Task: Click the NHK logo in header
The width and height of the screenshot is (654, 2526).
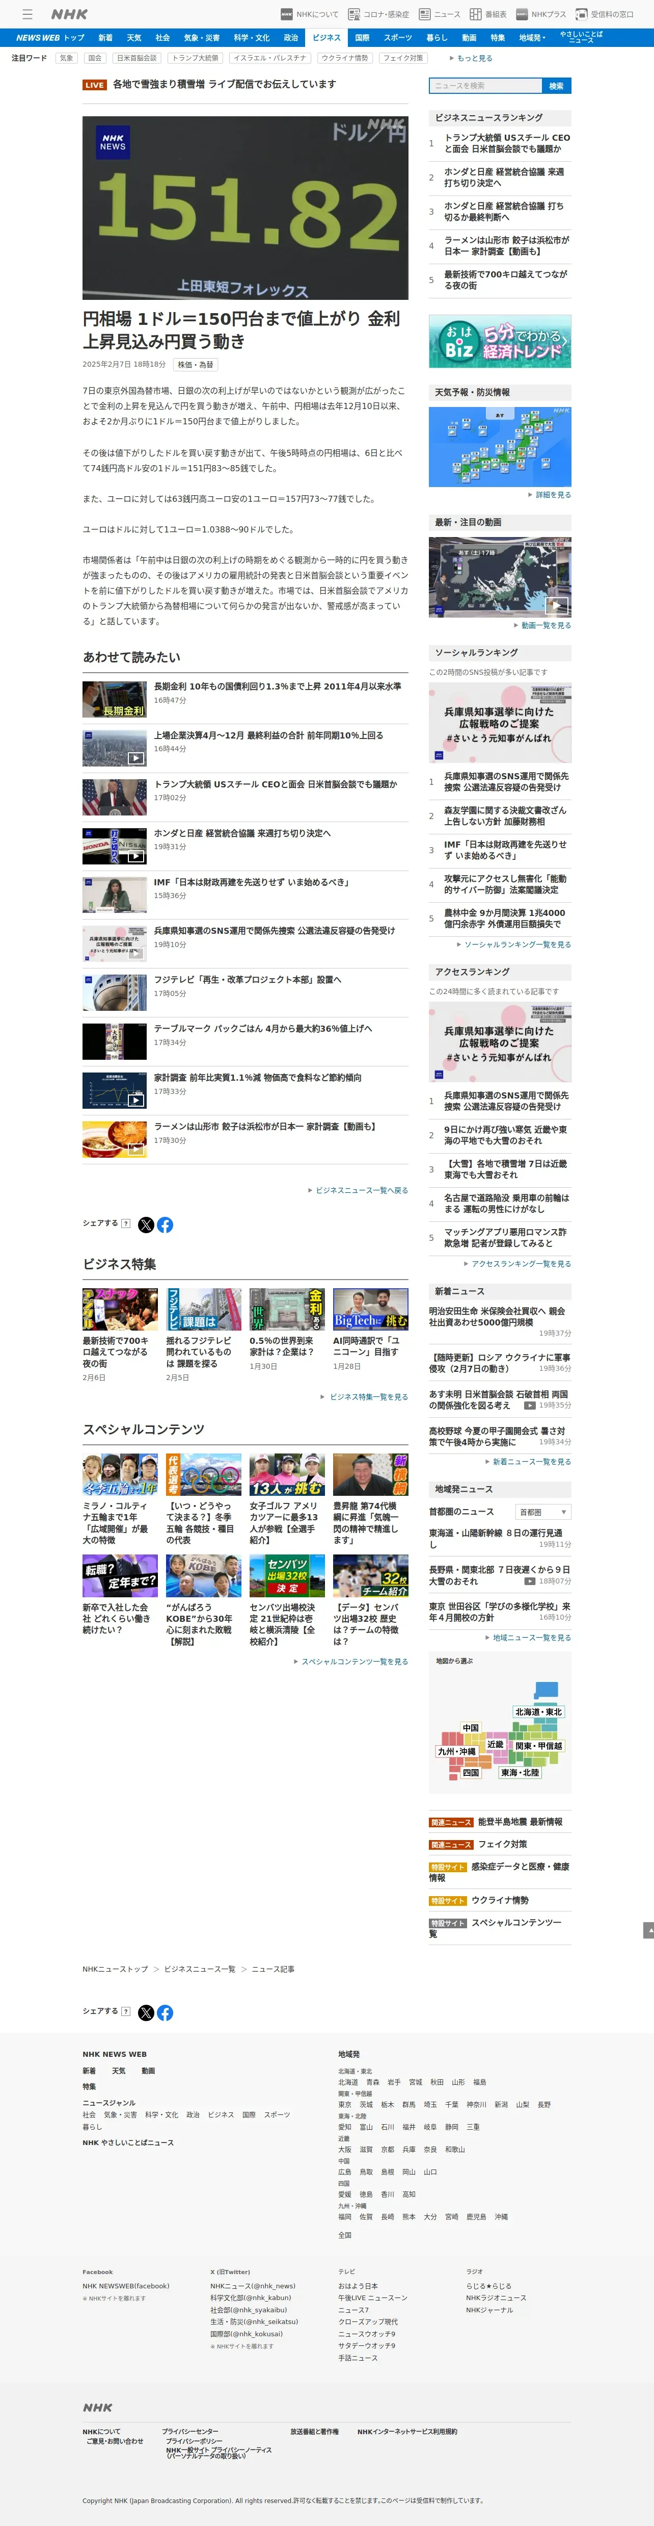Action: (69, 15)
